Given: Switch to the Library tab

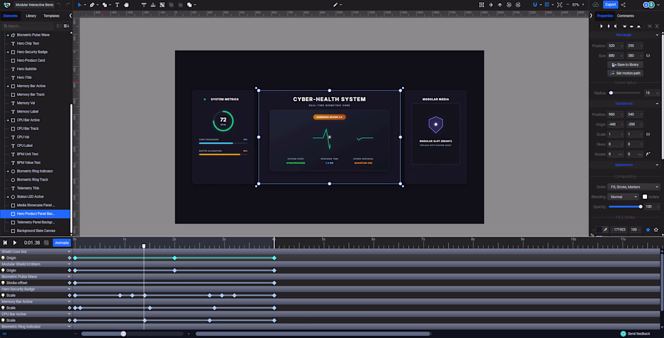Looking at the screenshot, I should tap(31, 16).
